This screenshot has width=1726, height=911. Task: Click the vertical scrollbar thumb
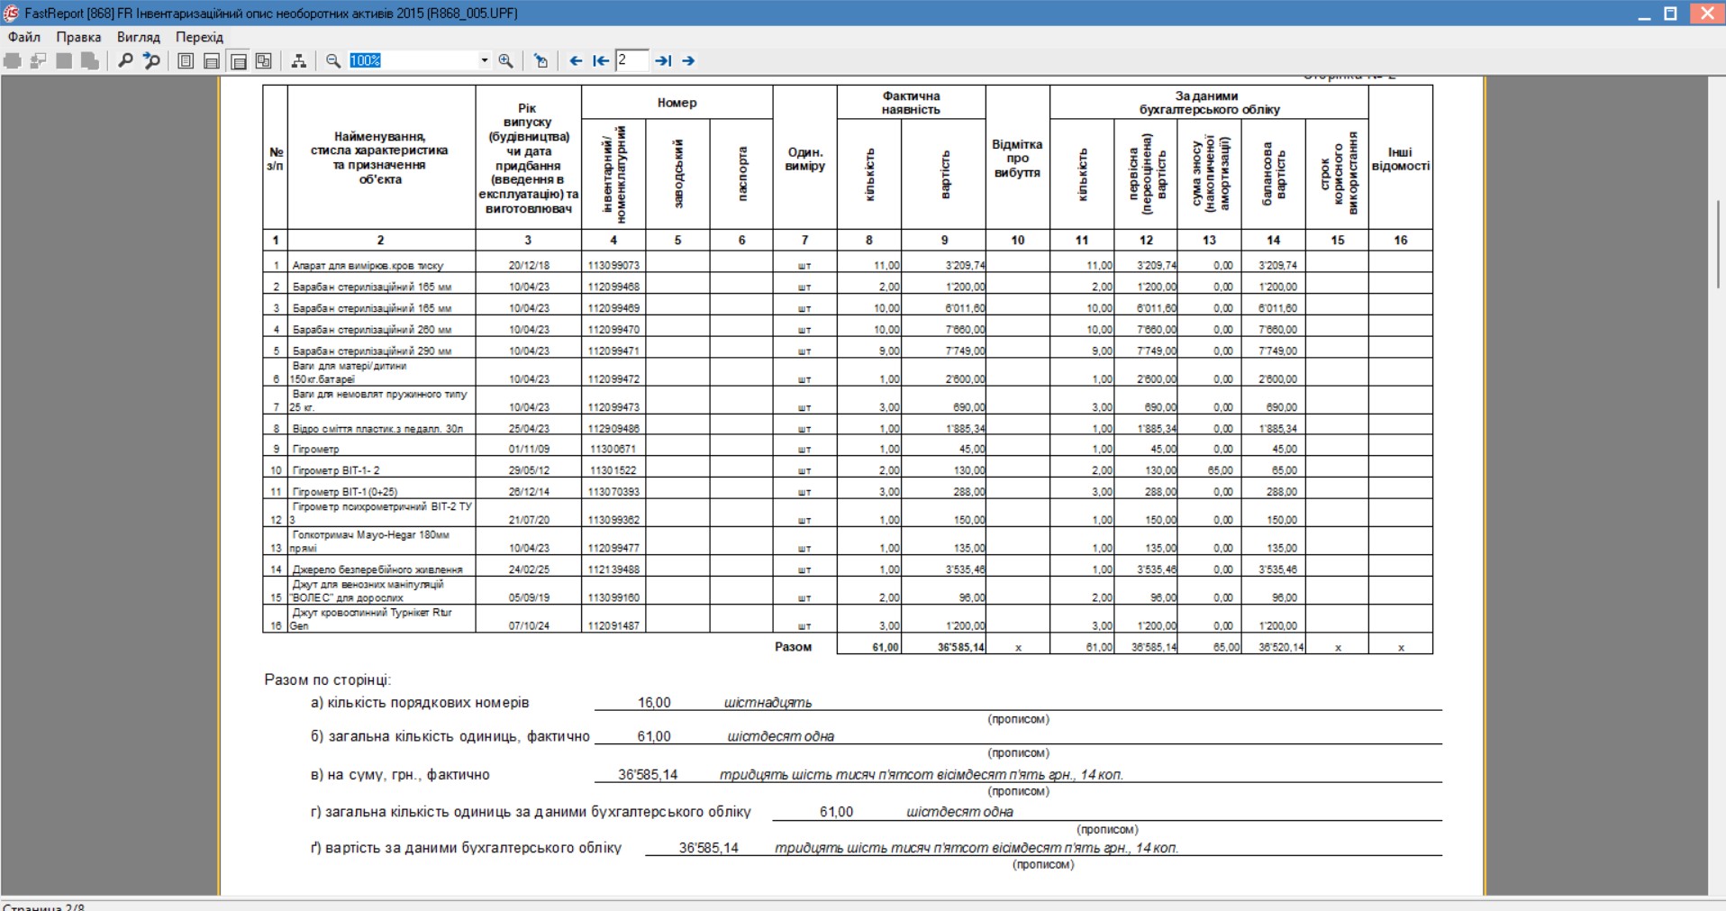tap(1718, 243)
